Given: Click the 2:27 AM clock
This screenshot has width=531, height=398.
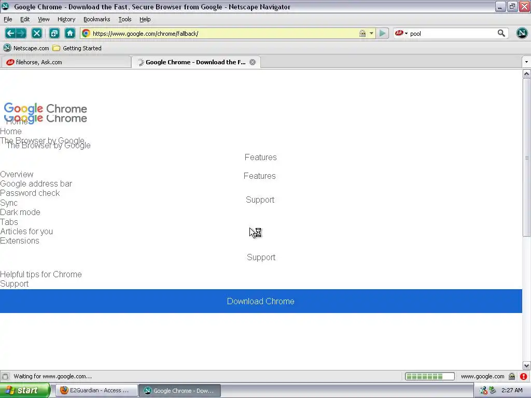Looking at the screenshot, I should [x=512, y=391].
